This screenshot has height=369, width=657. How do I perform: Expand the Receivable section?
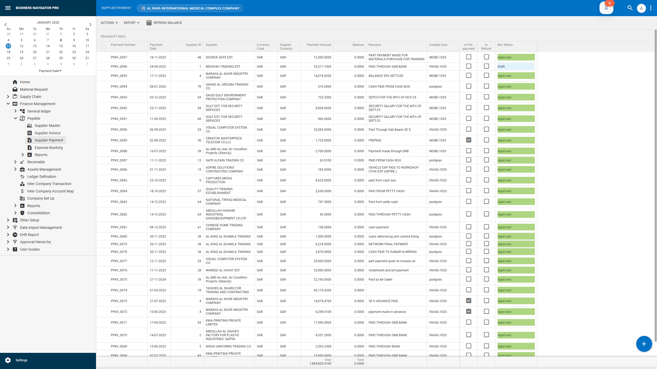pyautogui.click(x=15, y=162)
